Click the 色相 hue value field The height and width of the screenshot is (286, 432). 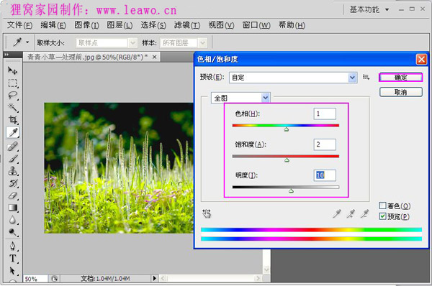pyautogui.click(x=325, y=114)
